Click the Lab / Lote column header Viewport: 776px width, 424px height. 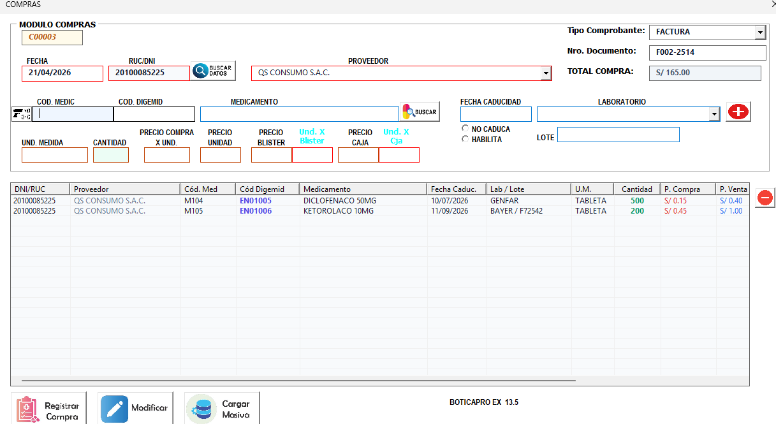tap(529, 189)
